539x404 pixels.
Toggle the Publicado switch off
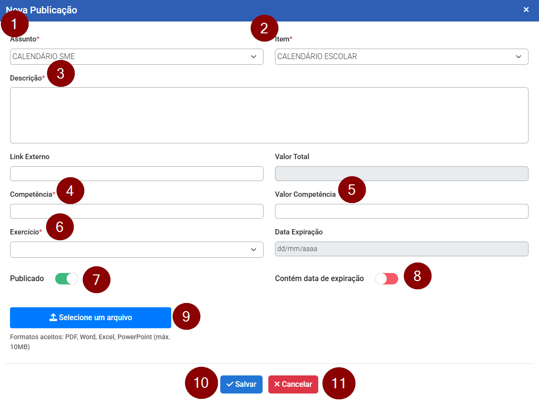coord(67,279)
